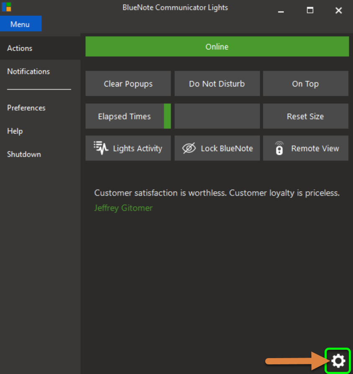
Task: Click the blank button beside Elapsed Times
Action: [217, 116]
